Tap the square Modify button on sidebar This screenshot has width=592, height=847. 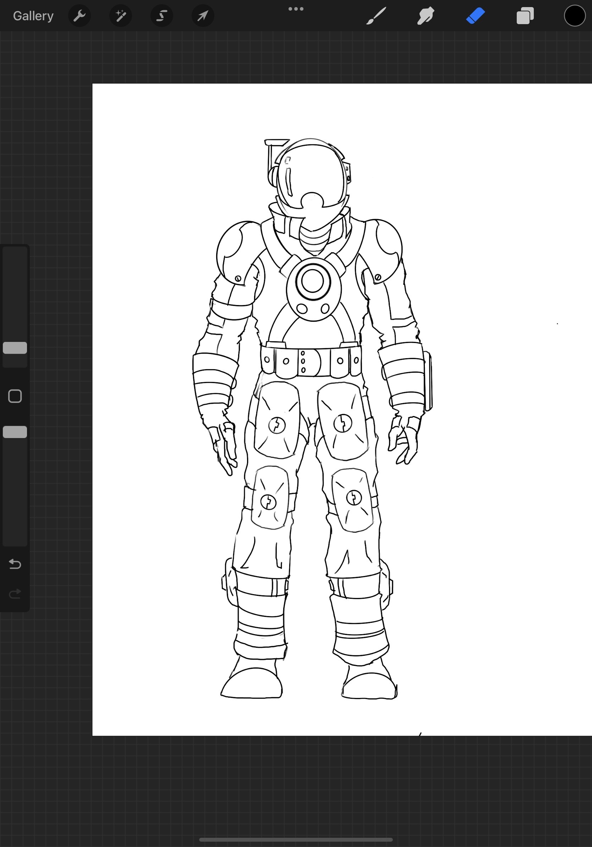coord(15,395)
